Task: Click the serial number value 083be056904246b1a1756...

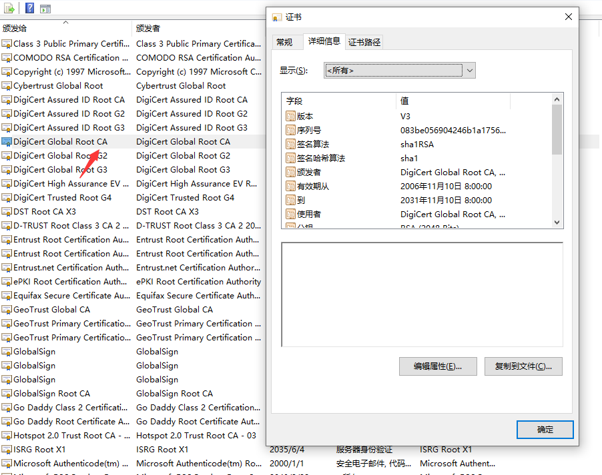Action: (453, 131)
